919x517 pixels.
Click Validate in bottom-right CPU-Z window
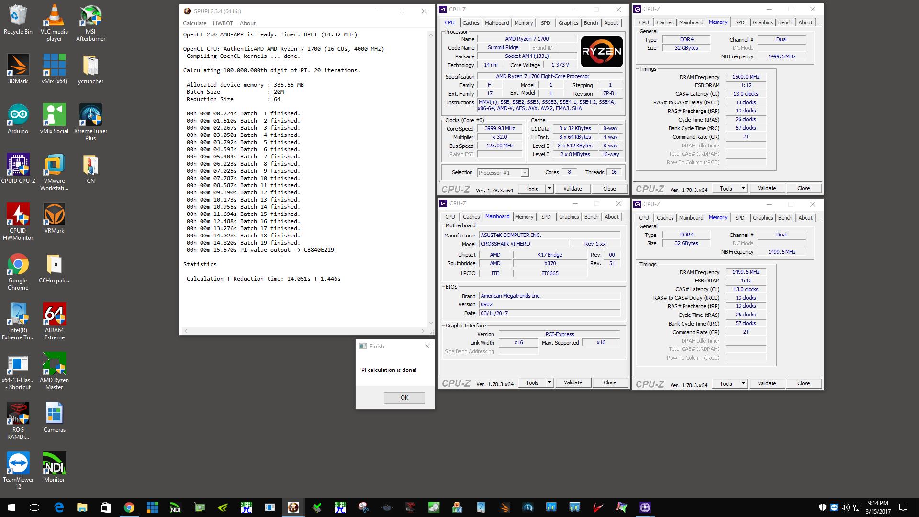(x=766, y=383)
